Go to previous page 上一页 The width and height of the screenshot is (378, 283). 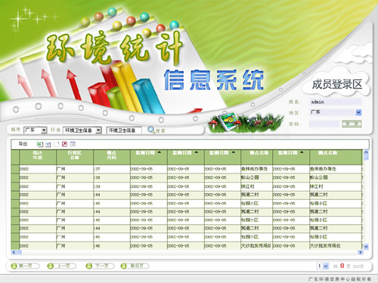point(62,266)
